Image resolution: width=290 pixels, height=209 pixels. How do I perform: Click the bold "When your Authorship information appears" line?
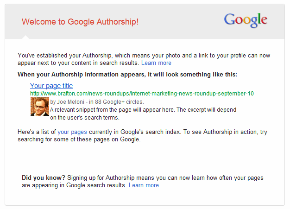coord(131,74)
